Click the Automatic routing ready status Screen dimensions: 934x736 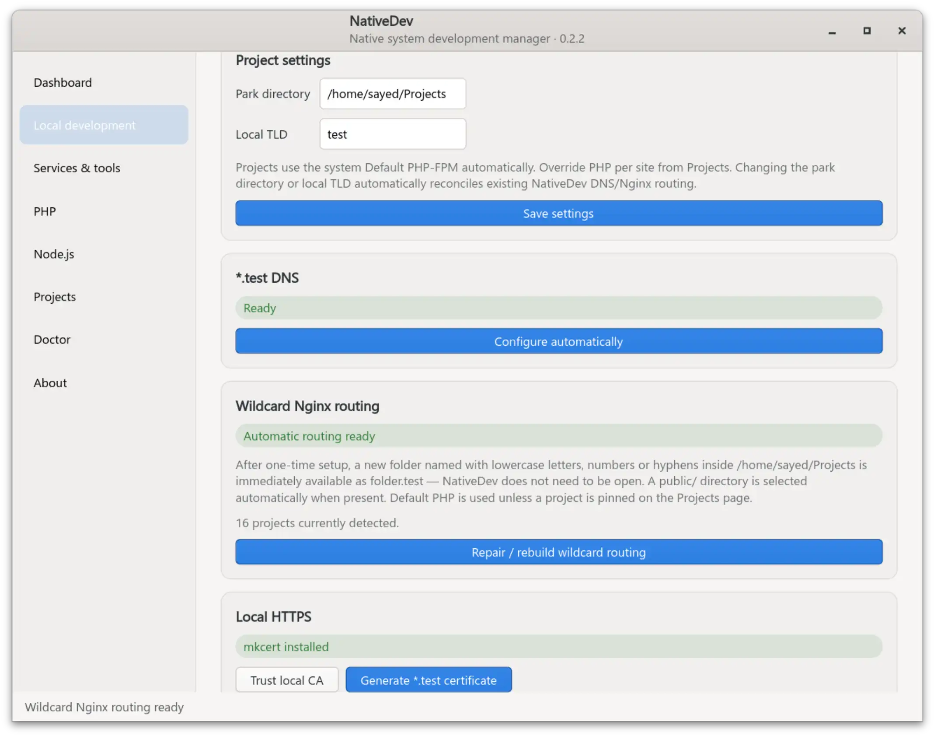pyautogui.click(x=559, y=436)
